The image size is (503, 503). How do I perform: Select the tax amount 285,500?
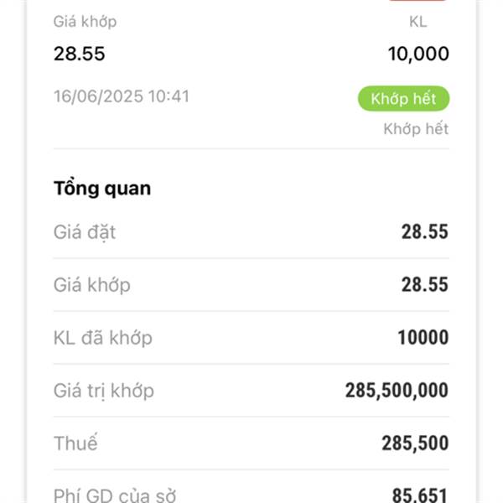415,443
